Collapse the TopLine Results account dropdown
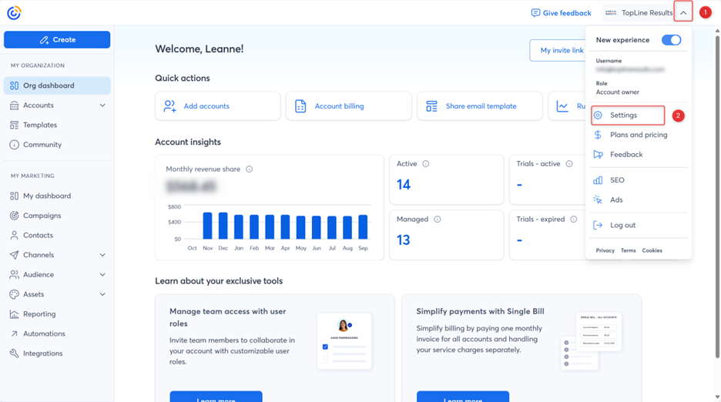Image resolution: width=721 pixels, height=402 pixels. (x=683, y=13)
